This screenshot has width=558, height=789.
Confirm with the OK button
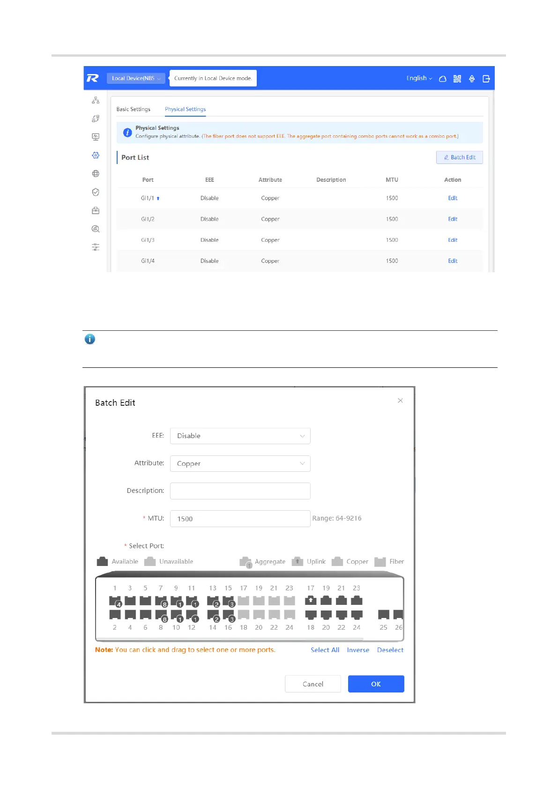pyautogui.click(x=376, y=684)
